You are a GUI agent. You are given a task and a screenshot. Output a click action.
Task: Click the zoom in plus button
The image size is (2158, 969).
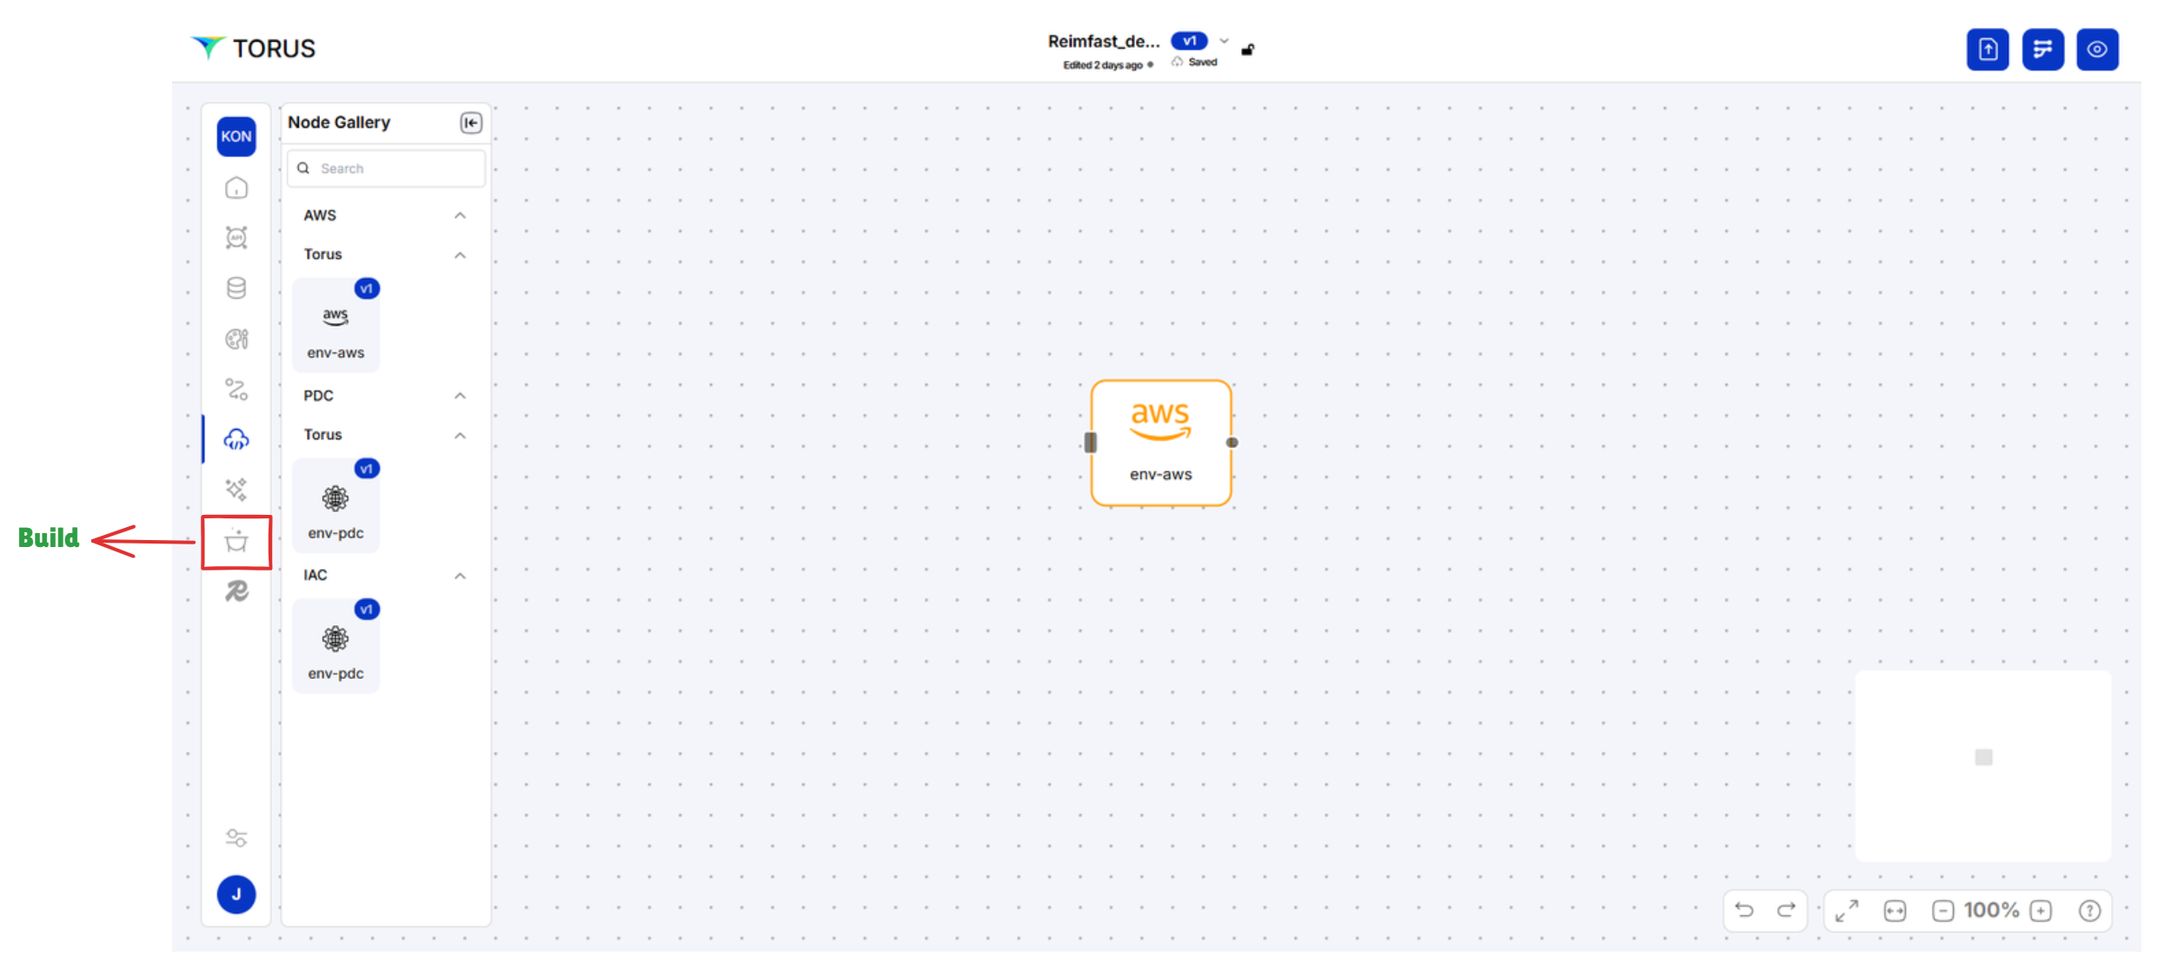coord(2040,911)
